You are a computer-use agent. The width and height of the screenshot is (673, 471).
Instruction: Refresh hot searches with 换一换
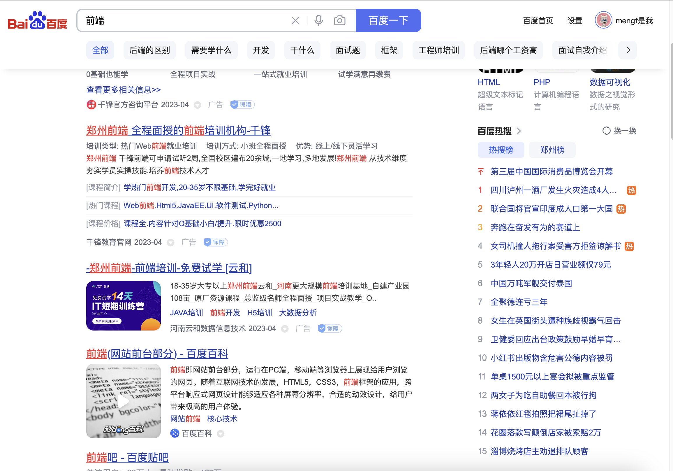point(619,131)
